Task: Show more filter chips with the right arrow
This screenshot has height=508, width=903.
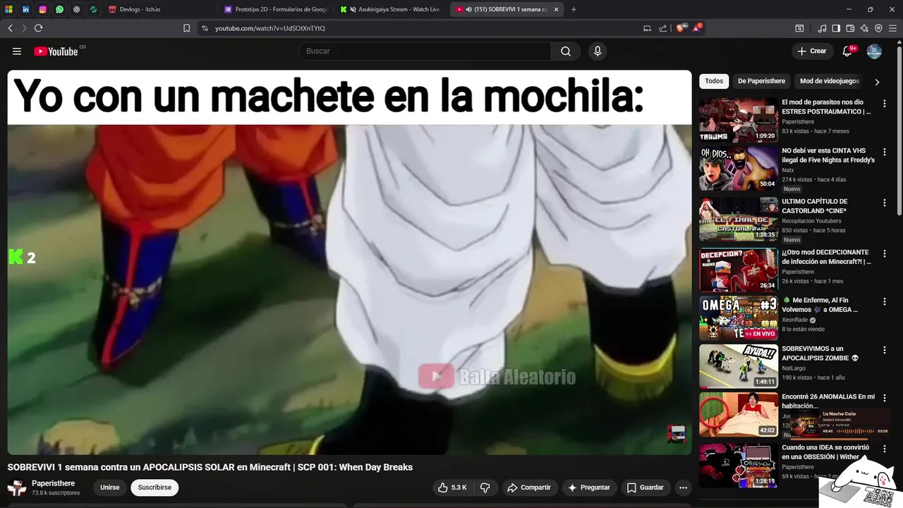Action: [877, 82]
